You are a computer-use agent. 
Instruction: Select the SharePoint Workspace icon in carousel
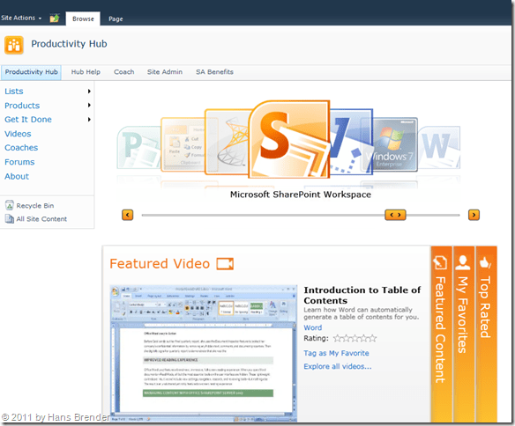(289, 139)
